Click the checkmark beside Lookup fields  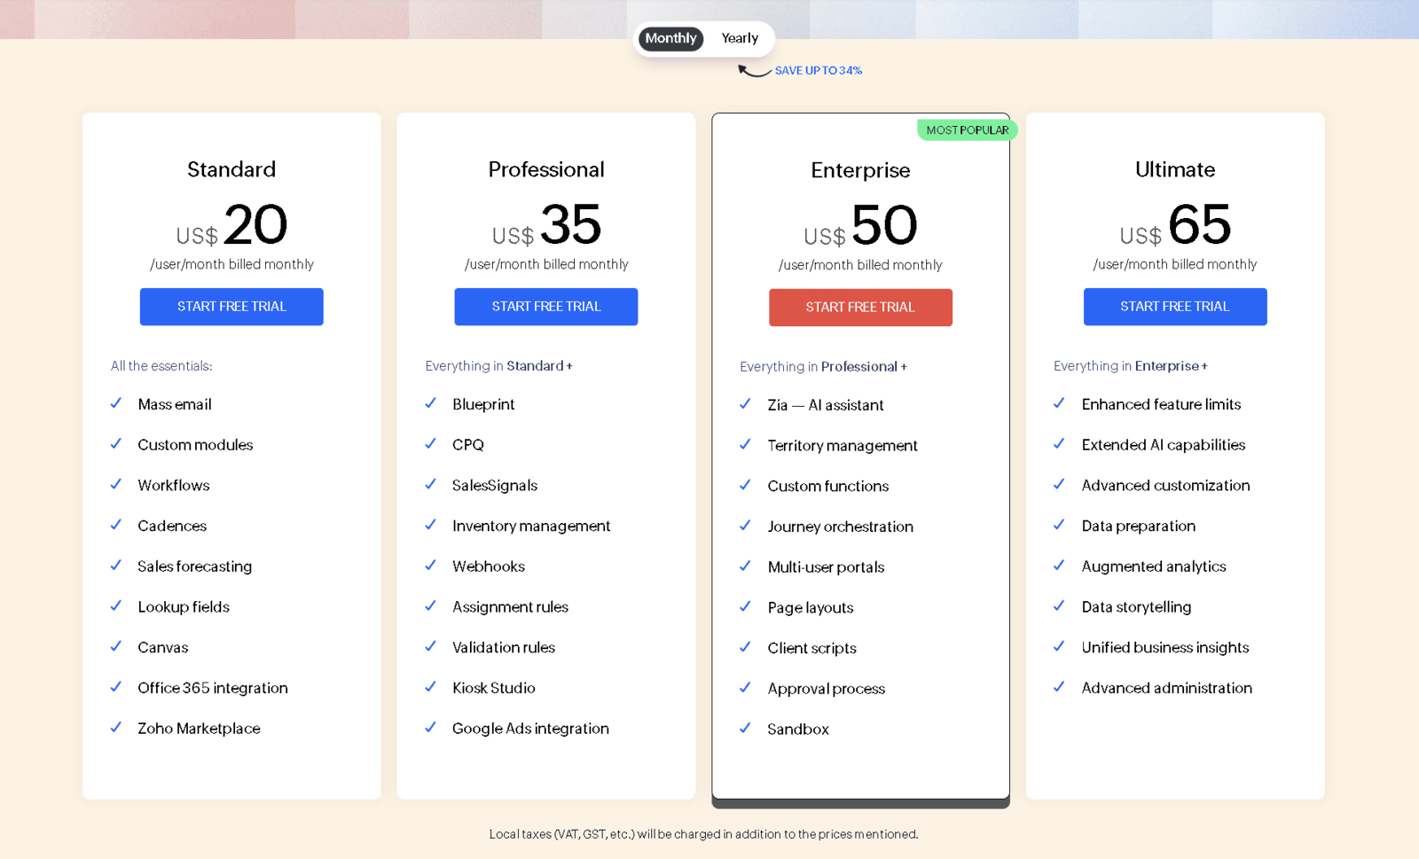coord(116,606)
